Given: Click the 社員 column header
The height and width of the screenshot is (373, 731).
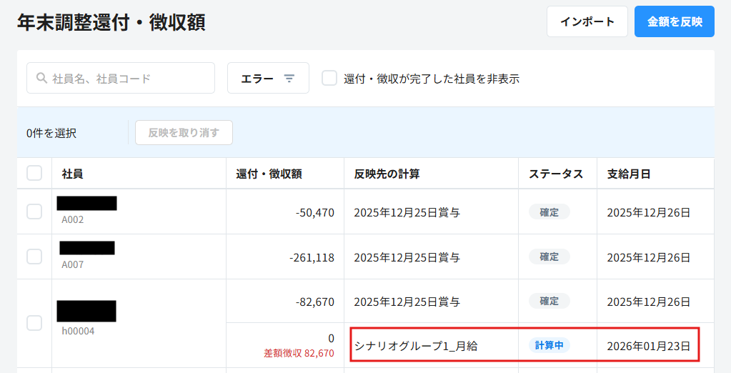Looking at the screenshot, I should 73,174.
